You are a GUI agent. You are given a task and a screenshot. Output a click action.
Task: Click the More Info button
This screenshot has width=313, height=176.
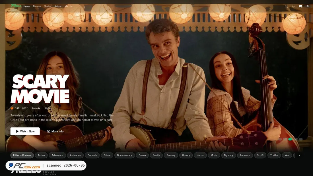[x=55, y=131]
